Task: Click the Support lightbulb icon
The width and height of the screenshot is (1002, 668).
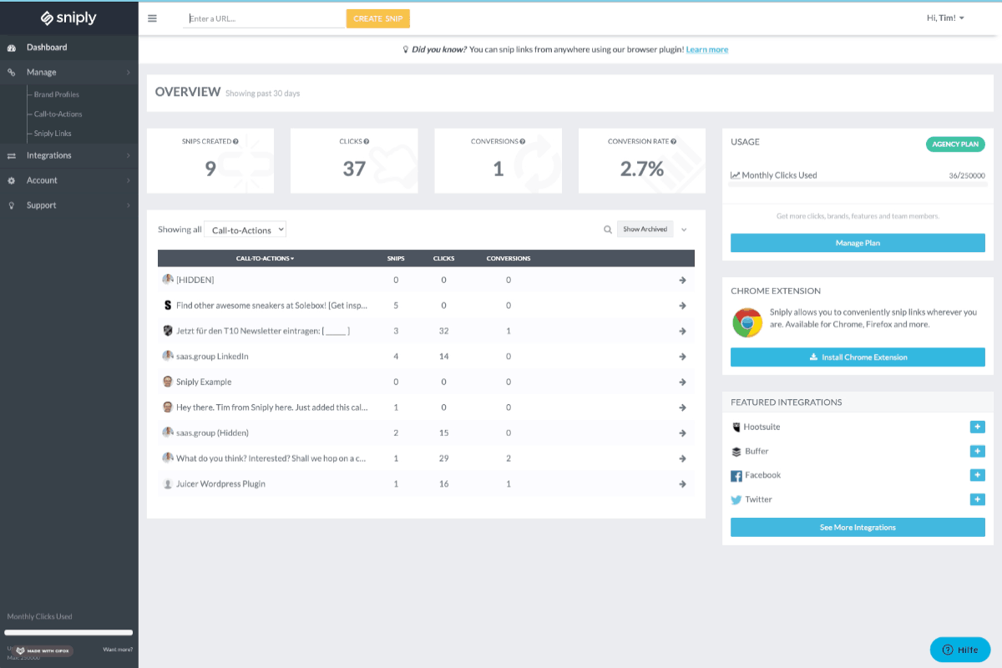Action: [12, 205]
